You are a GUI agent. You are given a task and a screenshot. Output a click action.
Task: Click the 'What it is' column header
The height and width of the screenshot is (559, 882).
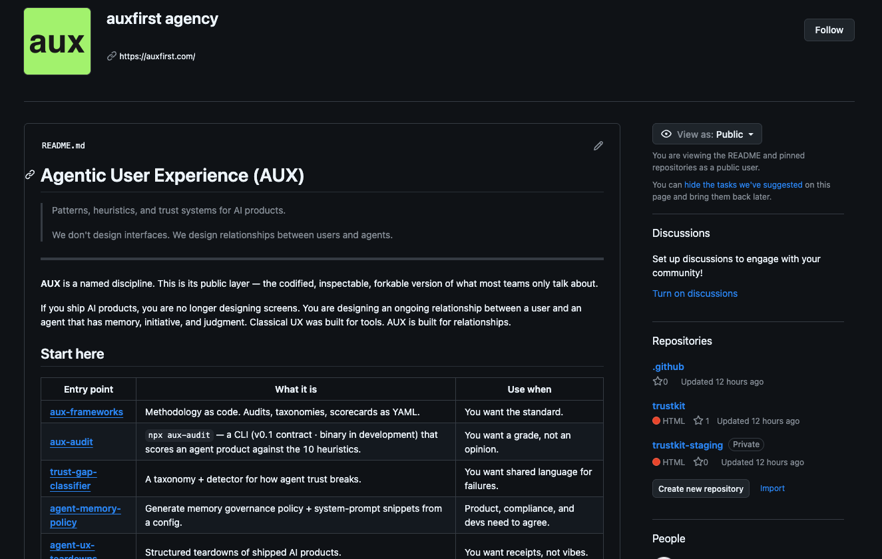296,389
